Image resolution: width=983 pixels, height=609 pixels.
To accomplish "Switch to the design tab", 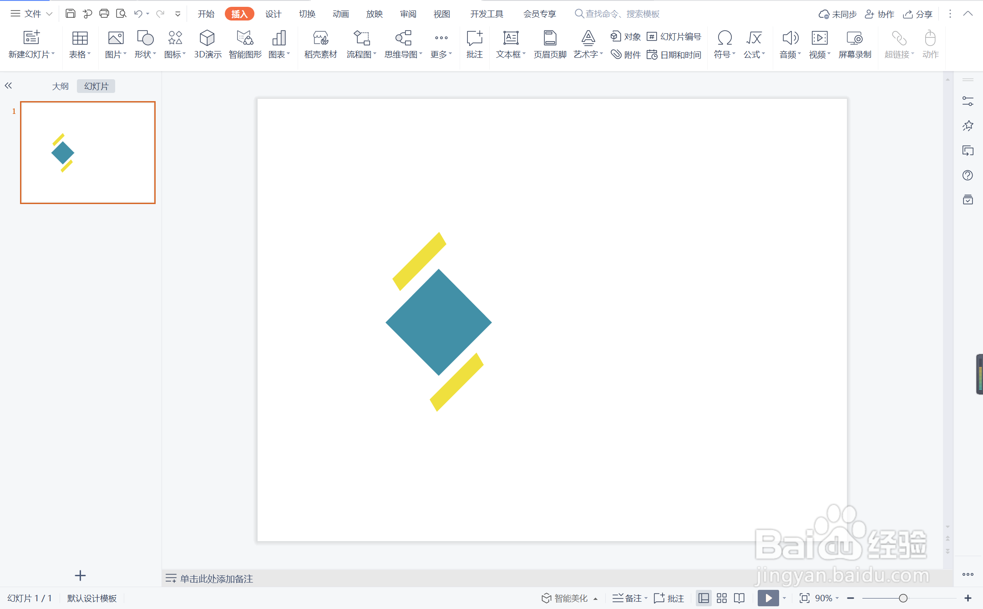I will click(273, 14).
